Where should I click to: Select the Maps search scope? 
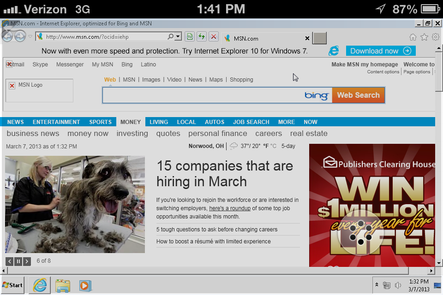click(216, 80)
